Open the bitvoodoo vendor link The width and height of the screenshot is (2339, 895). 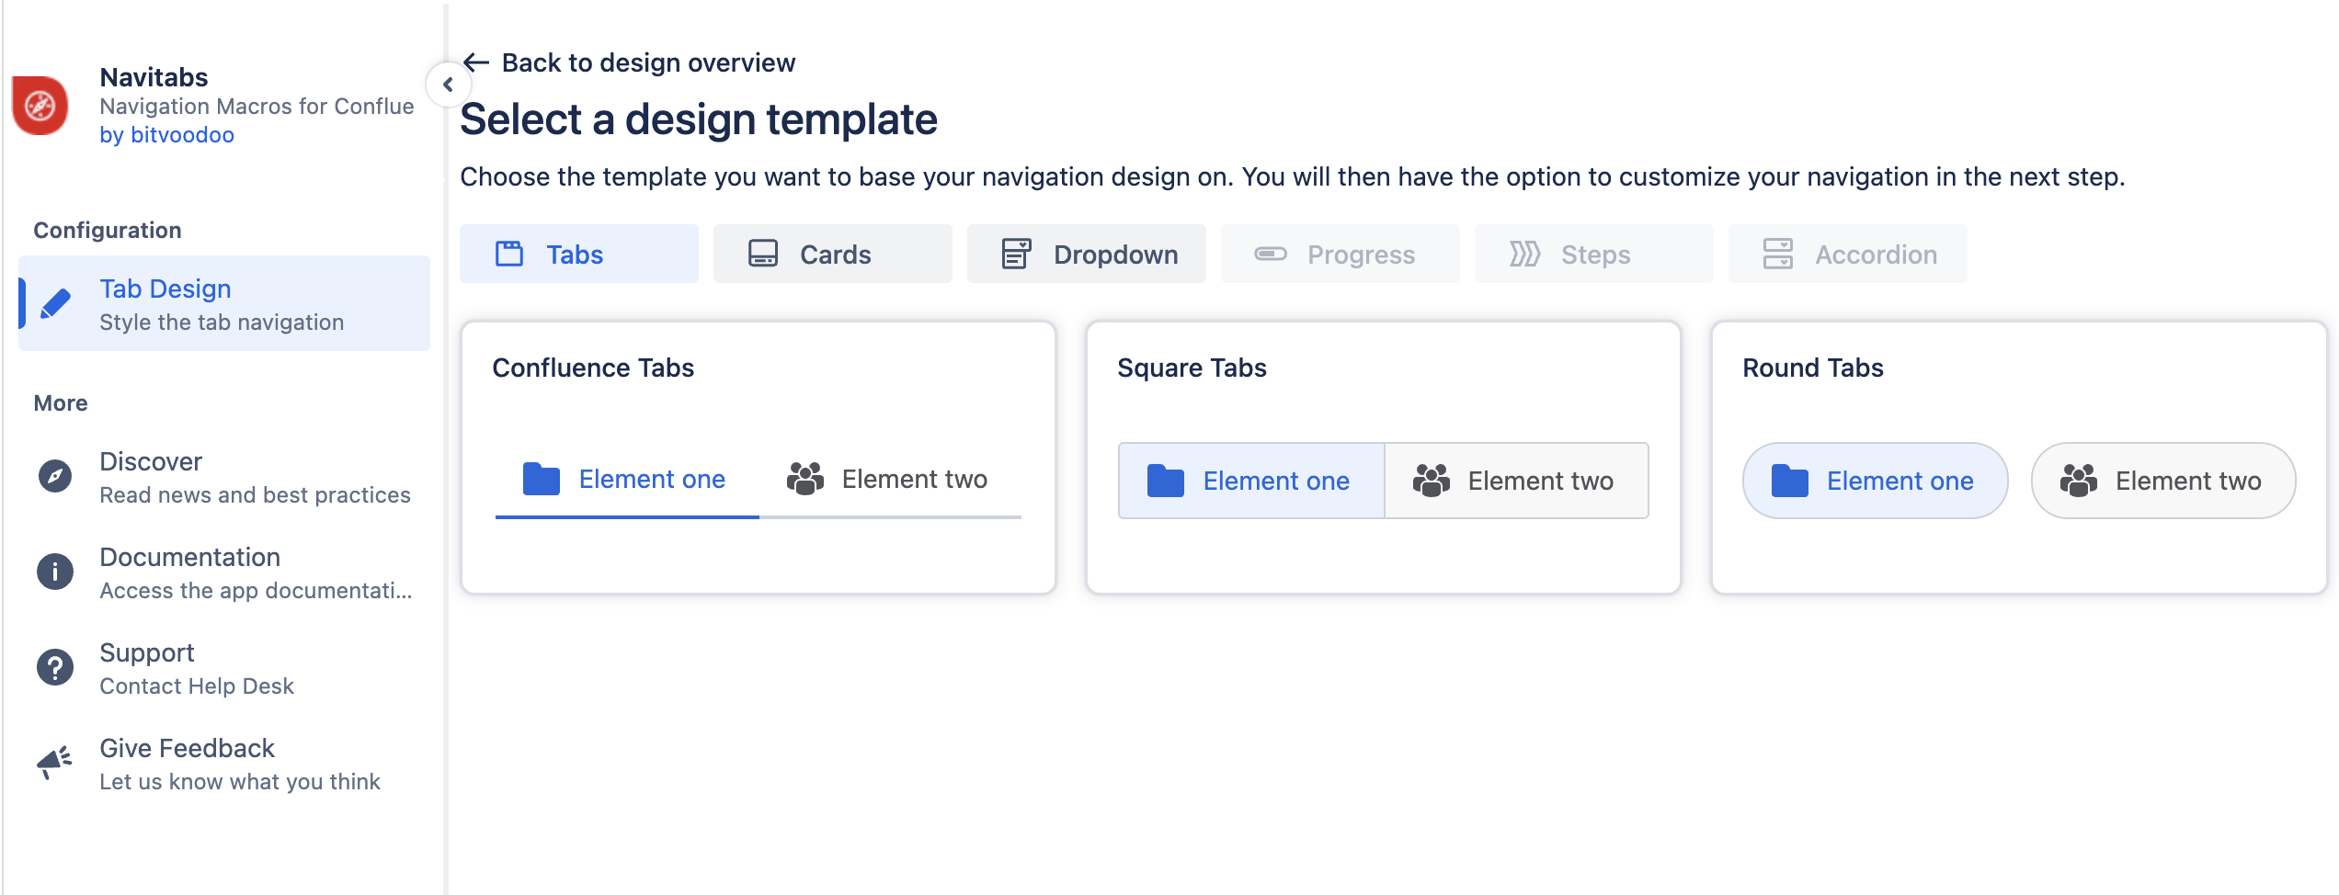click(x=166, y=135)
